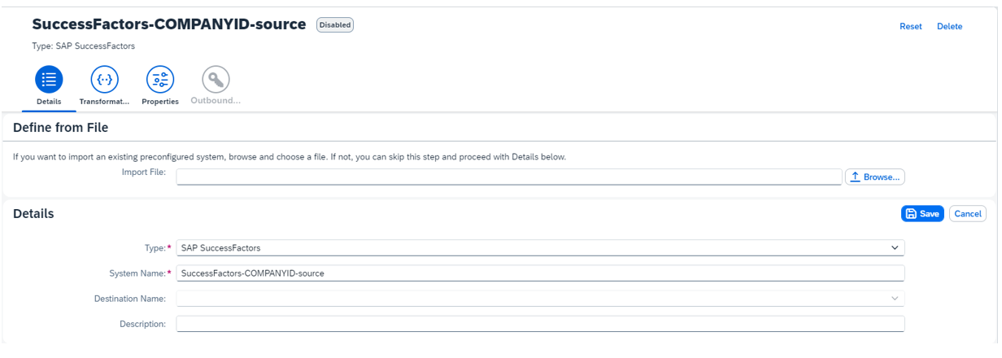The width and height of the screenshot is (1002, 358).
Task: Click the upload arrow icon beside Browse
Action: 855,177
